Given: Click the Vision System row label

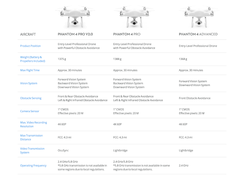Looking at the screenshot, I should (29, 83).
